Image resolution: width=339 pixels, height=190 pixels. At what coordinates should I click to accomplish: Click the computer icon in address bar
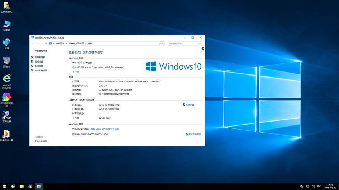tap(50, 44)
